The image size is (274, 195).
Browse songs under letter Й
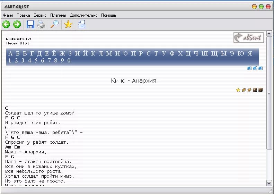[85, 53]
